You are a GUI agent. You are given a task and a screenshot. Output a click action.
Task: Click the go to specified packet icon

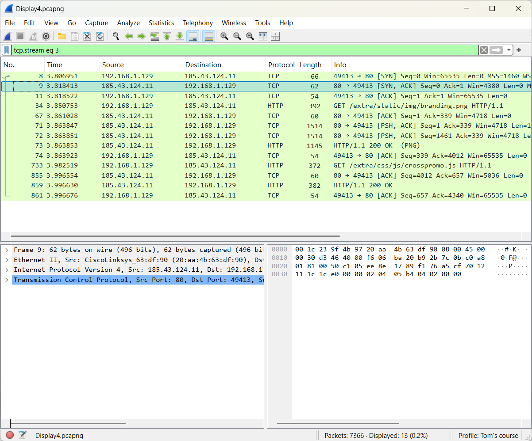[x=154, y=36]
